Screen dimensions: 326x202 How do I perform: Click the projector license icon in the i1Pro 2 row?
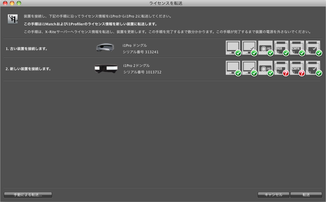(x=265, y=68)
